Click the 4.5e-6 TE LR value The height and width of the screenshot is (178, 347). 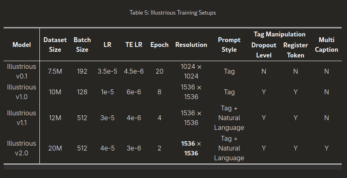pyautogui.click(x=134, y=71)
